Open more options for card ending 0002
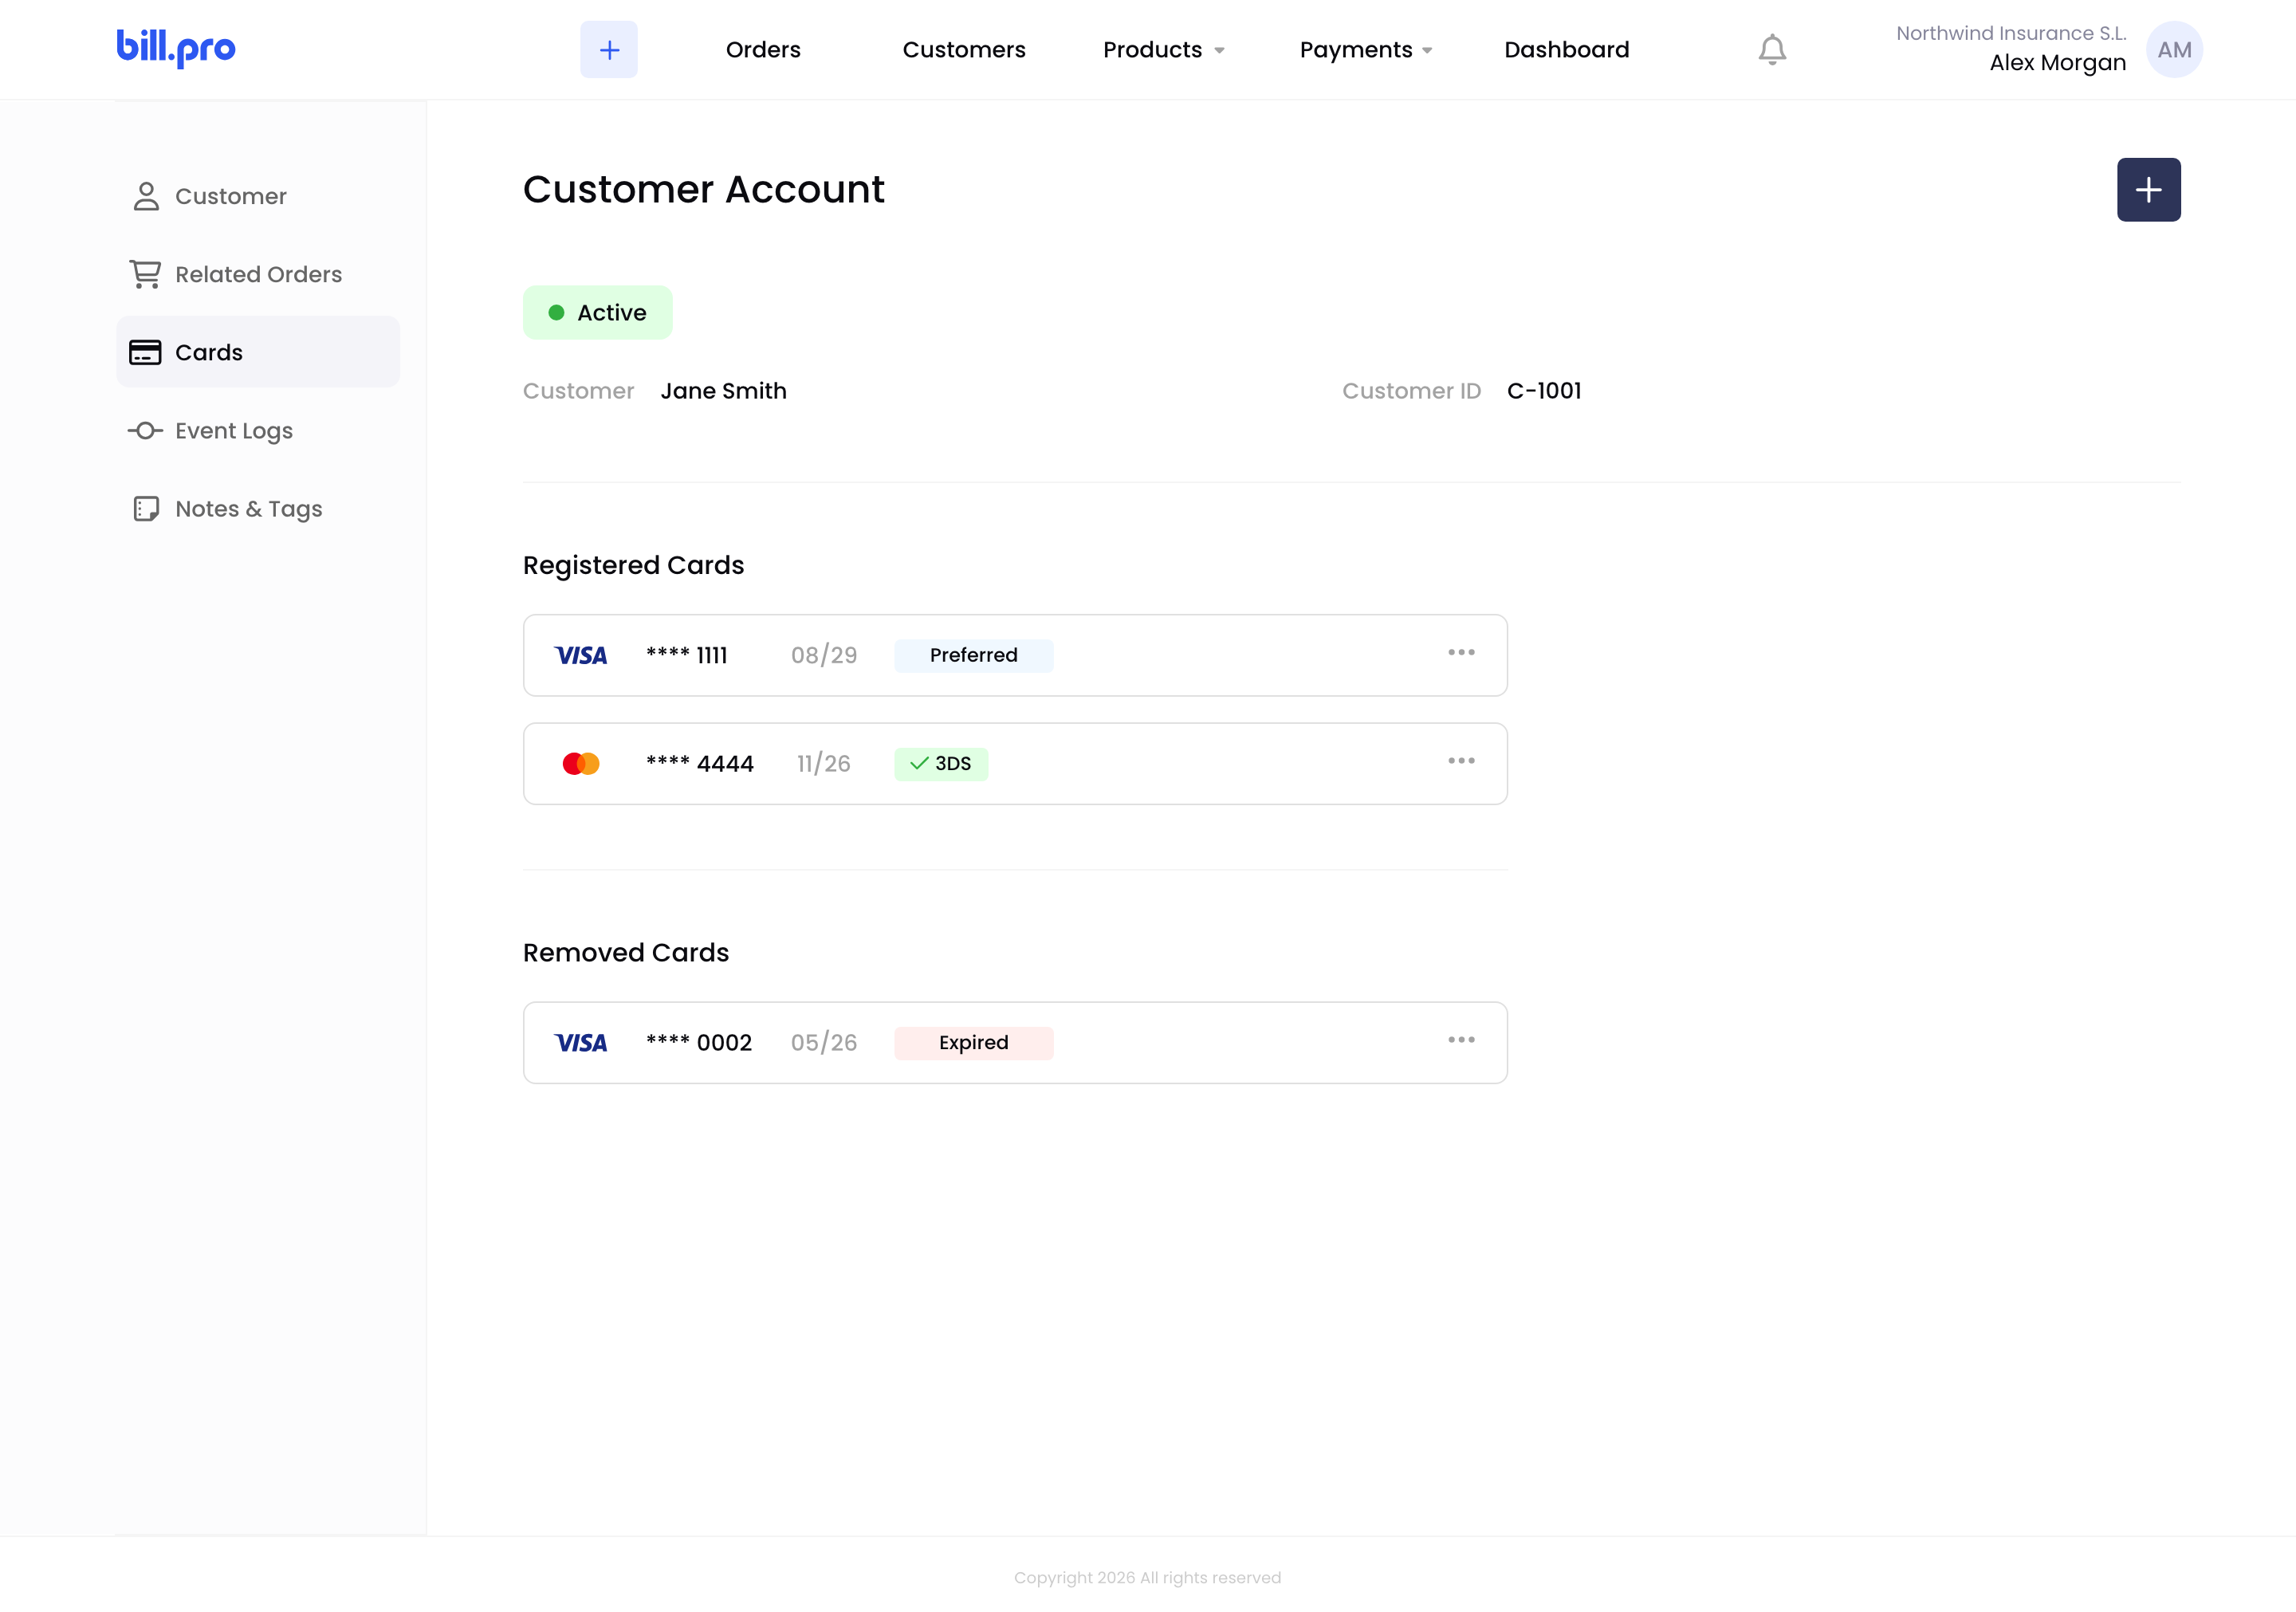This screenshot has height=1612, width=2296. coord(1461,1040)
